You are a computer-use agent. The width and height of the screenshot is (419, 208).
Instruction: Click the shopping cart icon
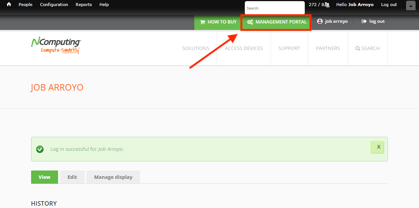tap(203, 22)
